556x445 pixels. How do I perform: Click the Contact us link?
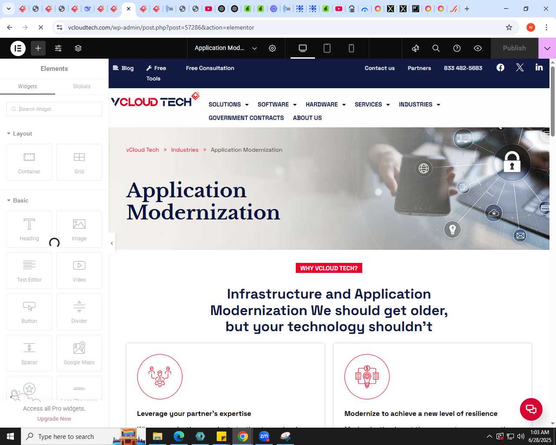[x=380, y=68]
